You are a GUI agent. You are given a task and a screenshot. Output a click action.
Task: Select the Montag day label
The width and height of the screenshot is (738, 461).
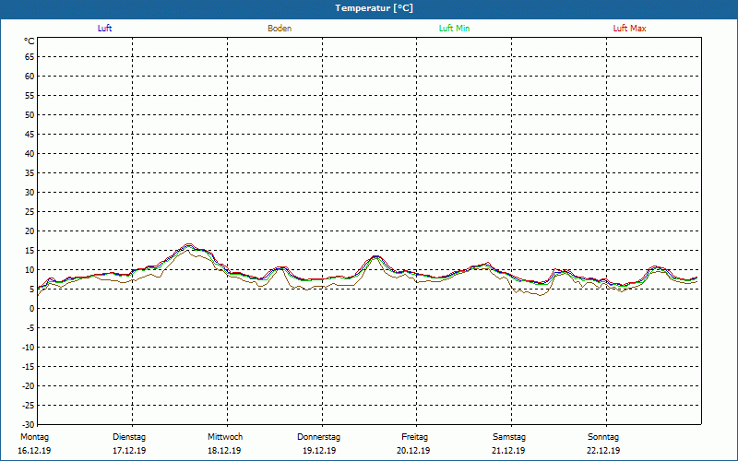click(34, 437)
